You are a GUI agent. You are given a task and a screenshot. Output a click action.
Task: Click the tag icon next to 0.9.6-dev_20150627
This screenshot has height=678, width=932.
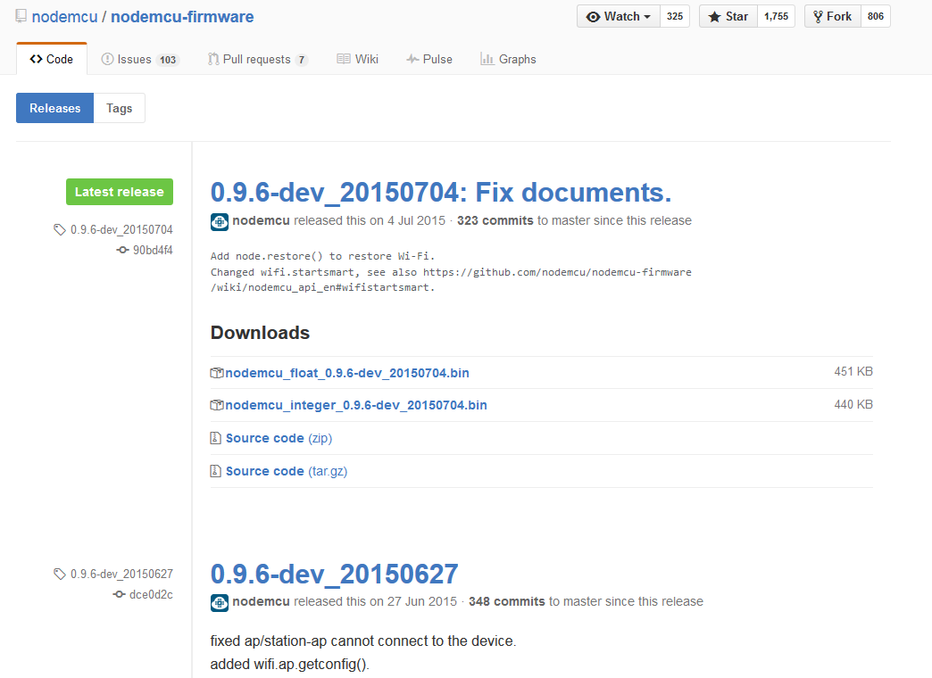coord(60,574)
